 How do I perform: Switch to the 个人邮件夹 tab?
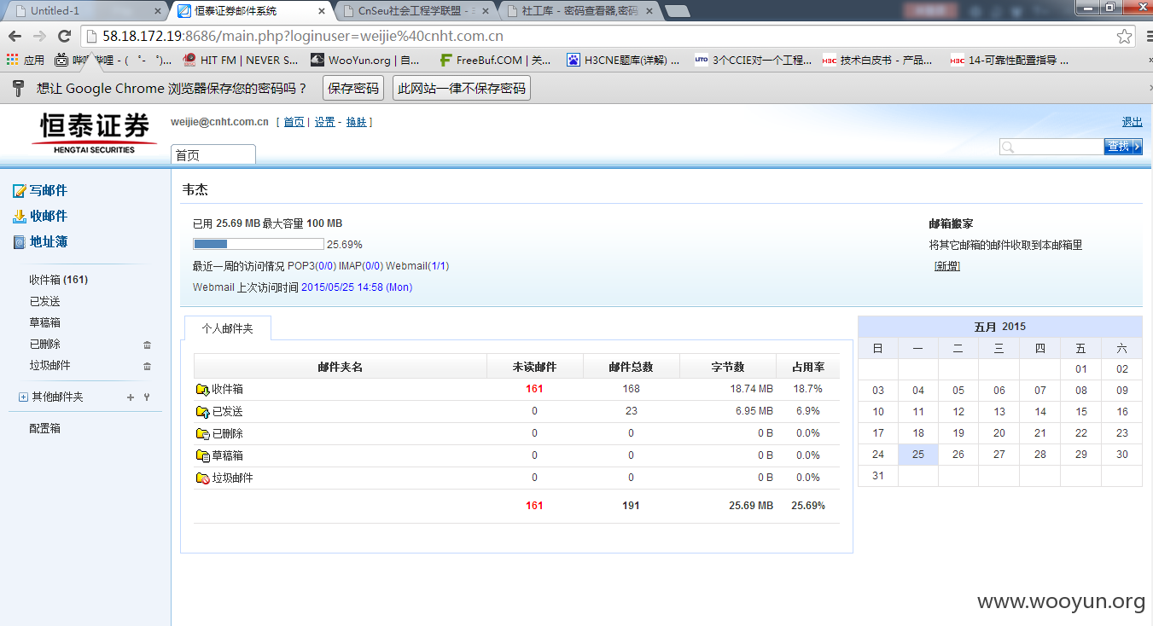227,328
